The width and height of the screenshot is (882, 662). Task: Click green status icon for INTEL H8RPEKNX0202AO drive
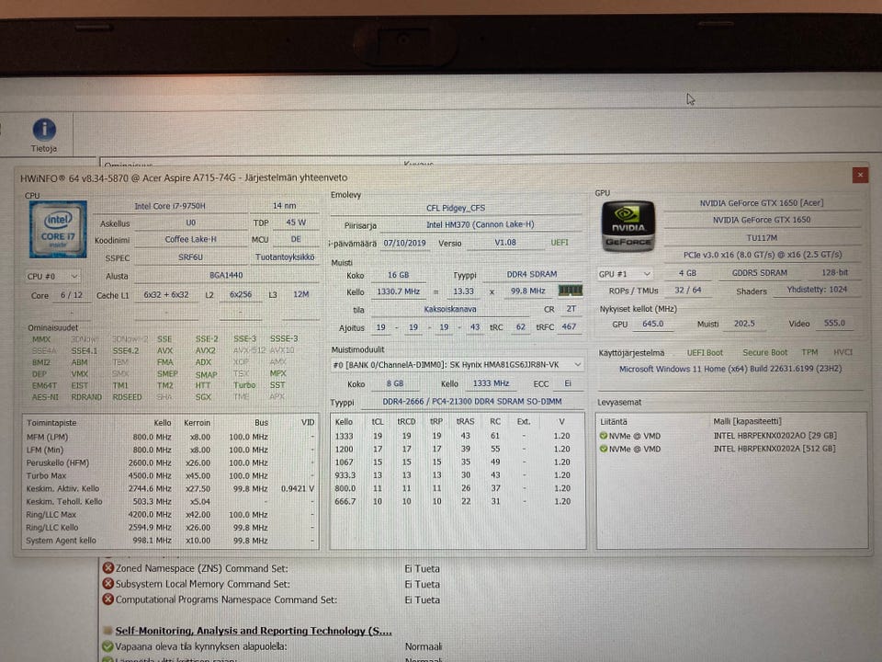603,436
